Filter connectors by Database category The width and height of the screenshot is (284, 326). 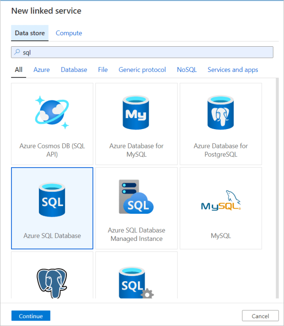(x=74, y=70)
